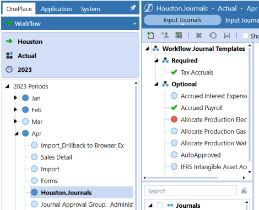Switch to the Application tab
Image resolution: width=259 pixels, height=210 pixels.
coord(56,9)
